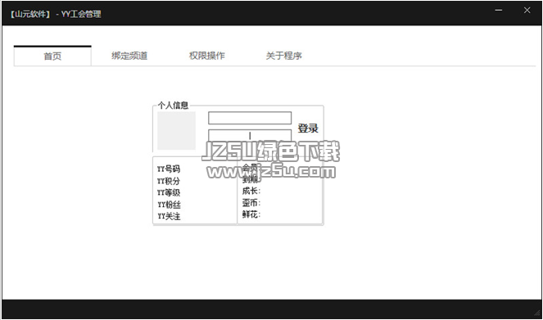Click the 个人信息 group title

click(173, 106)
